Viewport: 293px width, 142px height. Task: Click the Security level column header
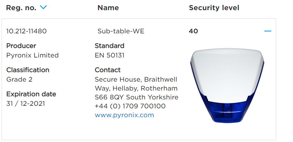214,8
